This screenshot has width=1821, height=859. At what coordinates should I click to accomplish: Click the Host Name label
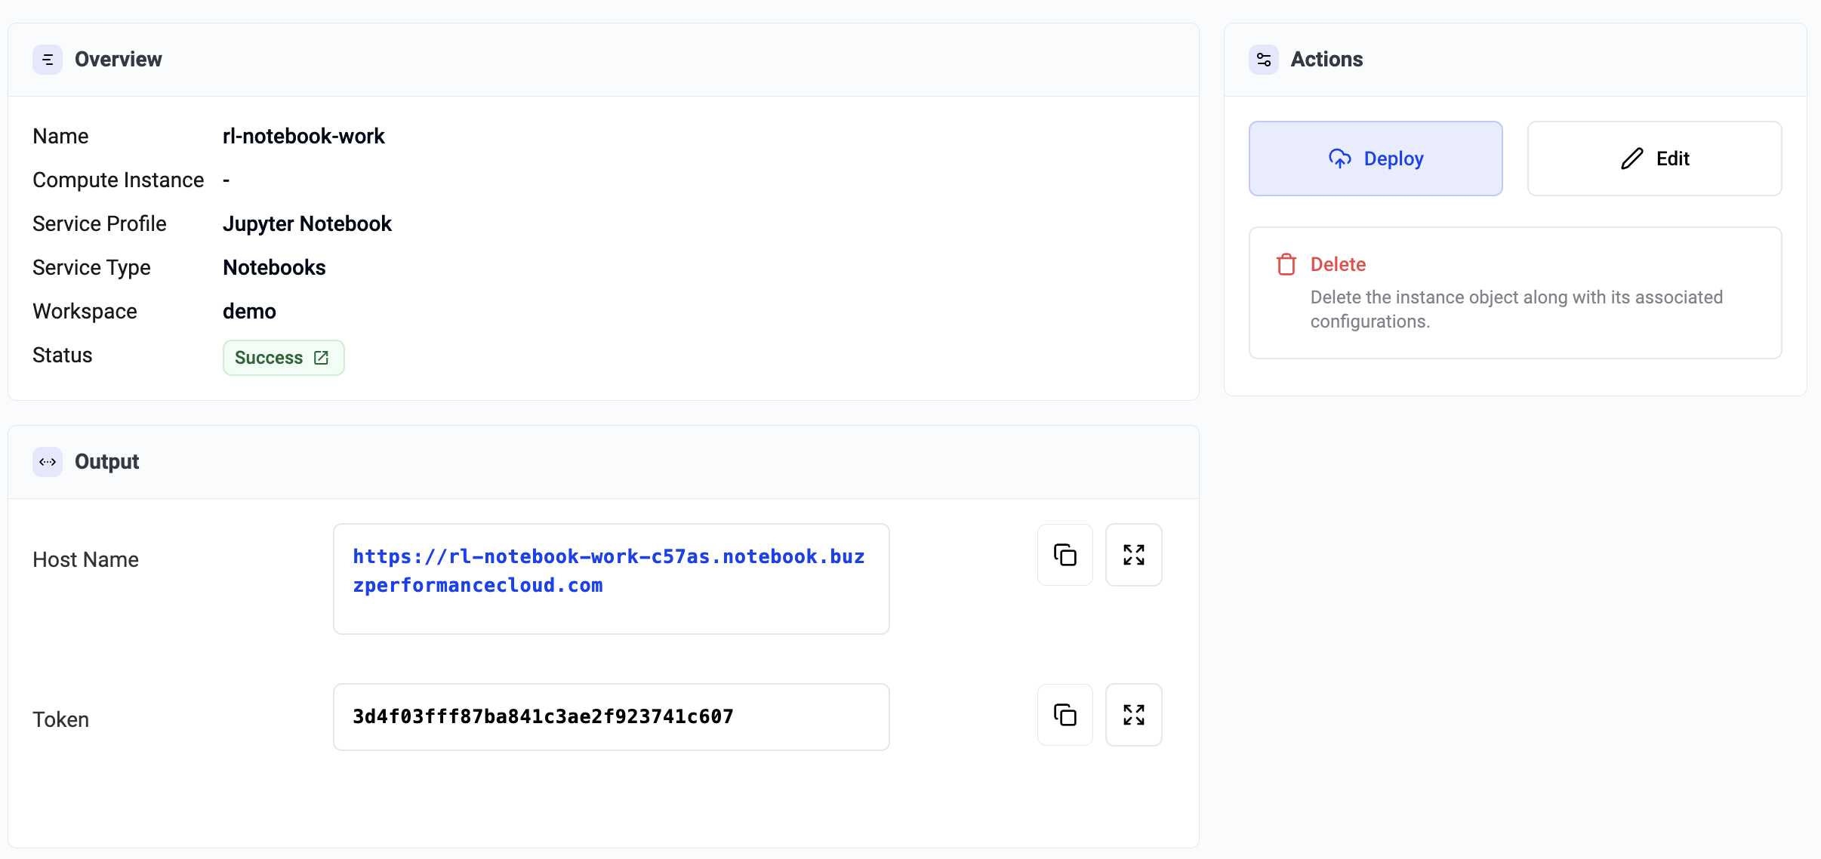pos(86,560)
